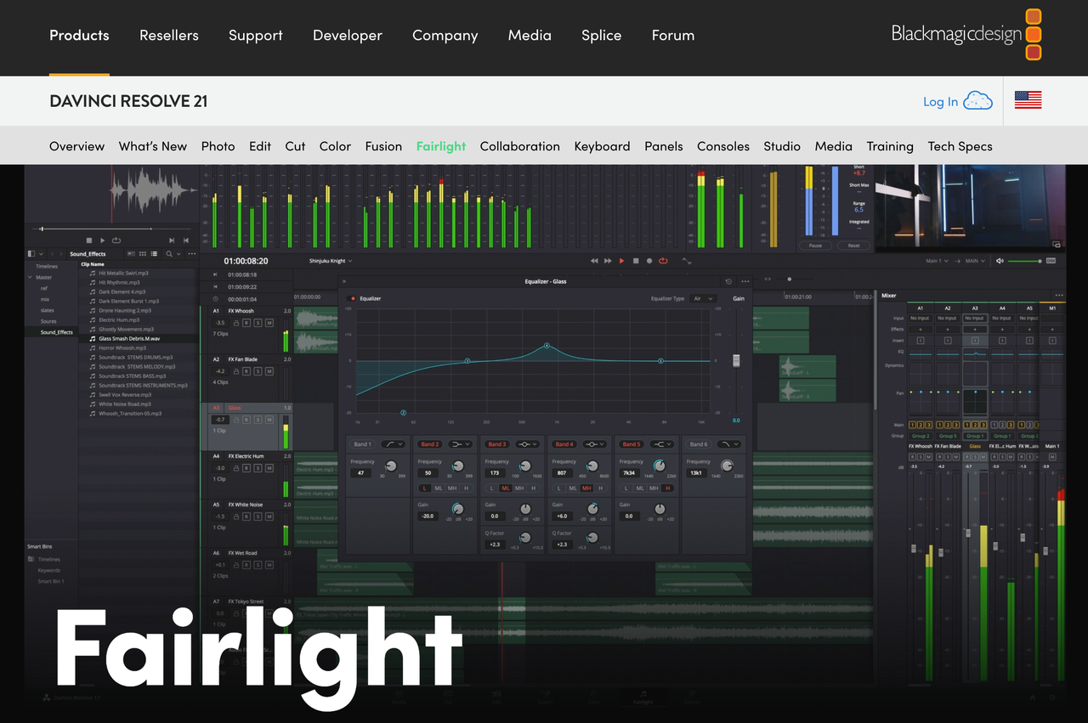The height and width of the screenshot is (723, 1088).
Task: Click the record button in transport
Action: tap(649, 261)
